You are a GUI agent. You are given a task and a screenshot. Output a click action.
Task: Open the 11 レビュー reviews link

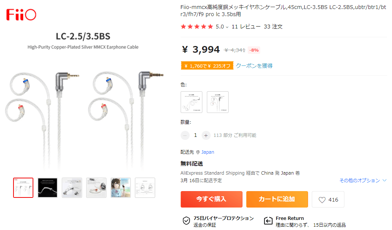[x=246, y=27]
